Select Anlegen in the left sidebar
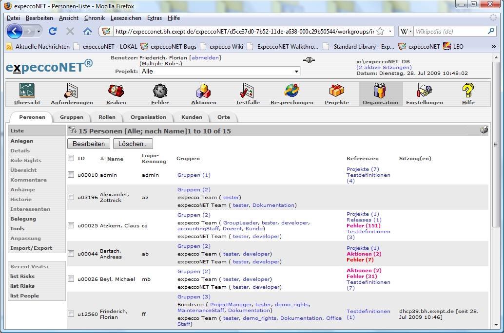 pos(21,141)
